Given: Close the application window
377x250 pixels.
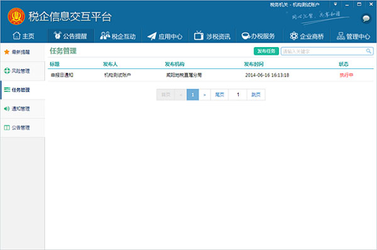Looking at the screenshot, I should pyautogui.click(x=371, y=4).
